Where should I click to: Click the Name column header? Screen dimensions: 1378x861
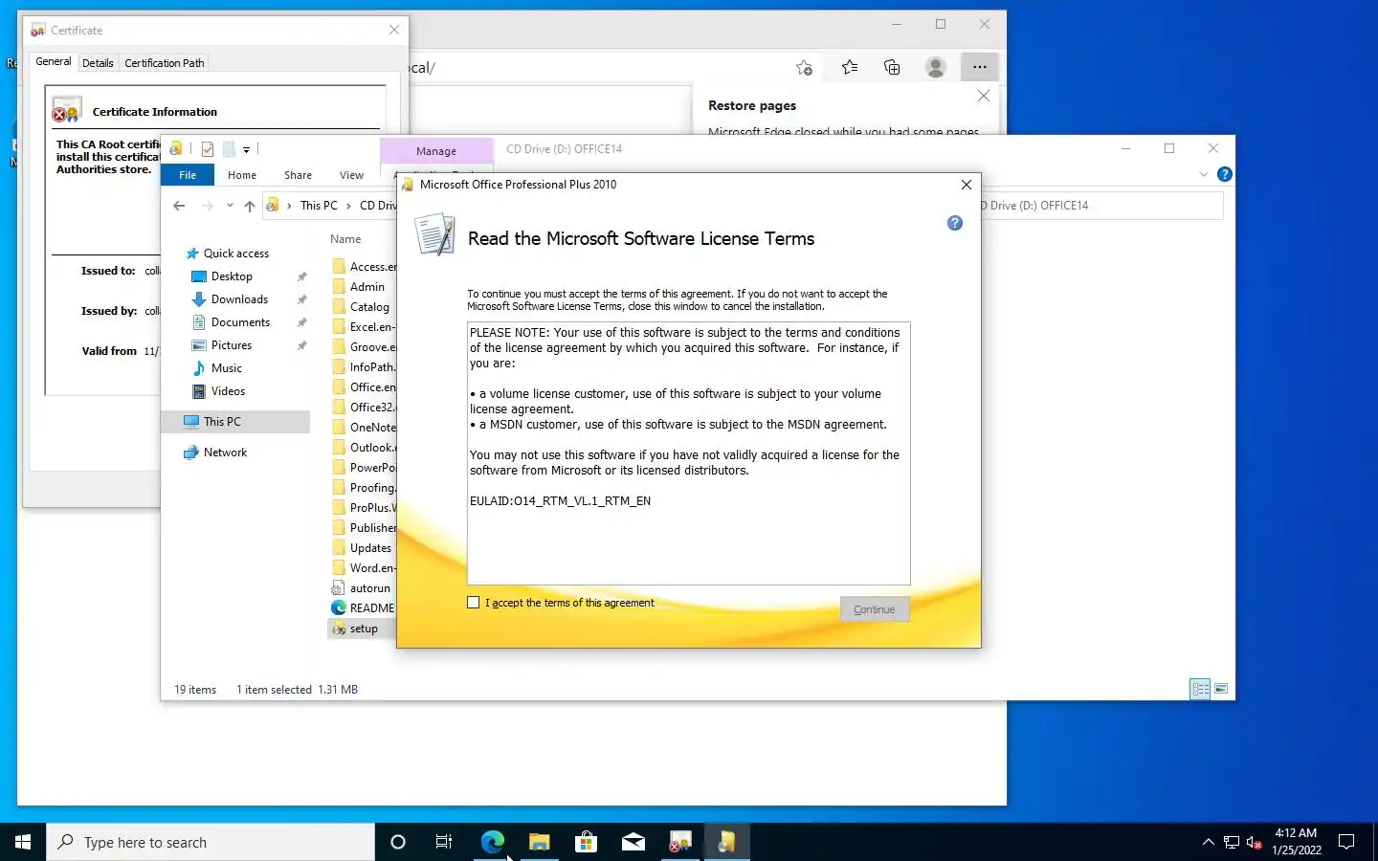345,239
